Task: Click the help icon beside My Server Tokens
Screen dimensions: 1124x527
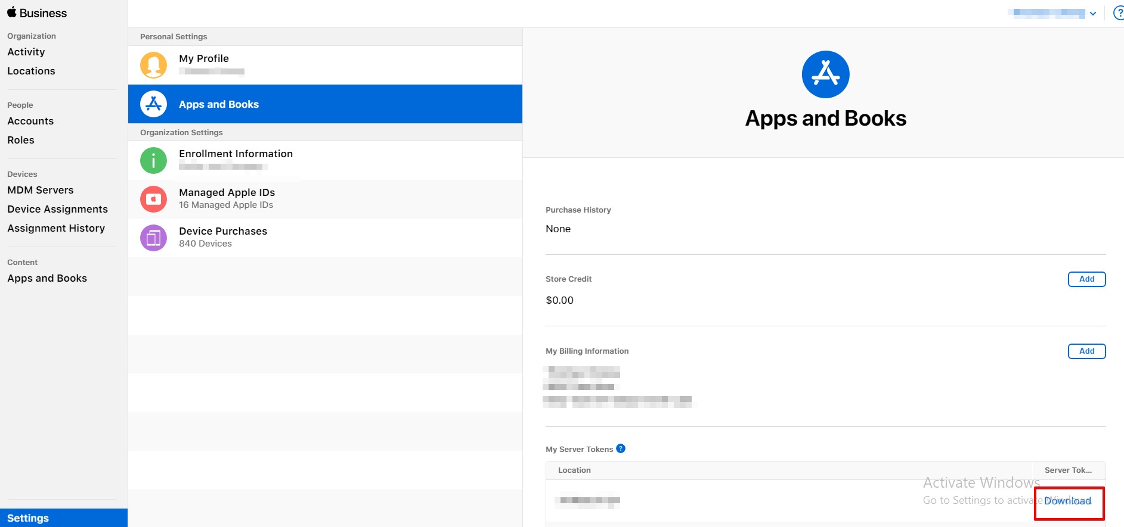Action: click(x=621, y=449)
